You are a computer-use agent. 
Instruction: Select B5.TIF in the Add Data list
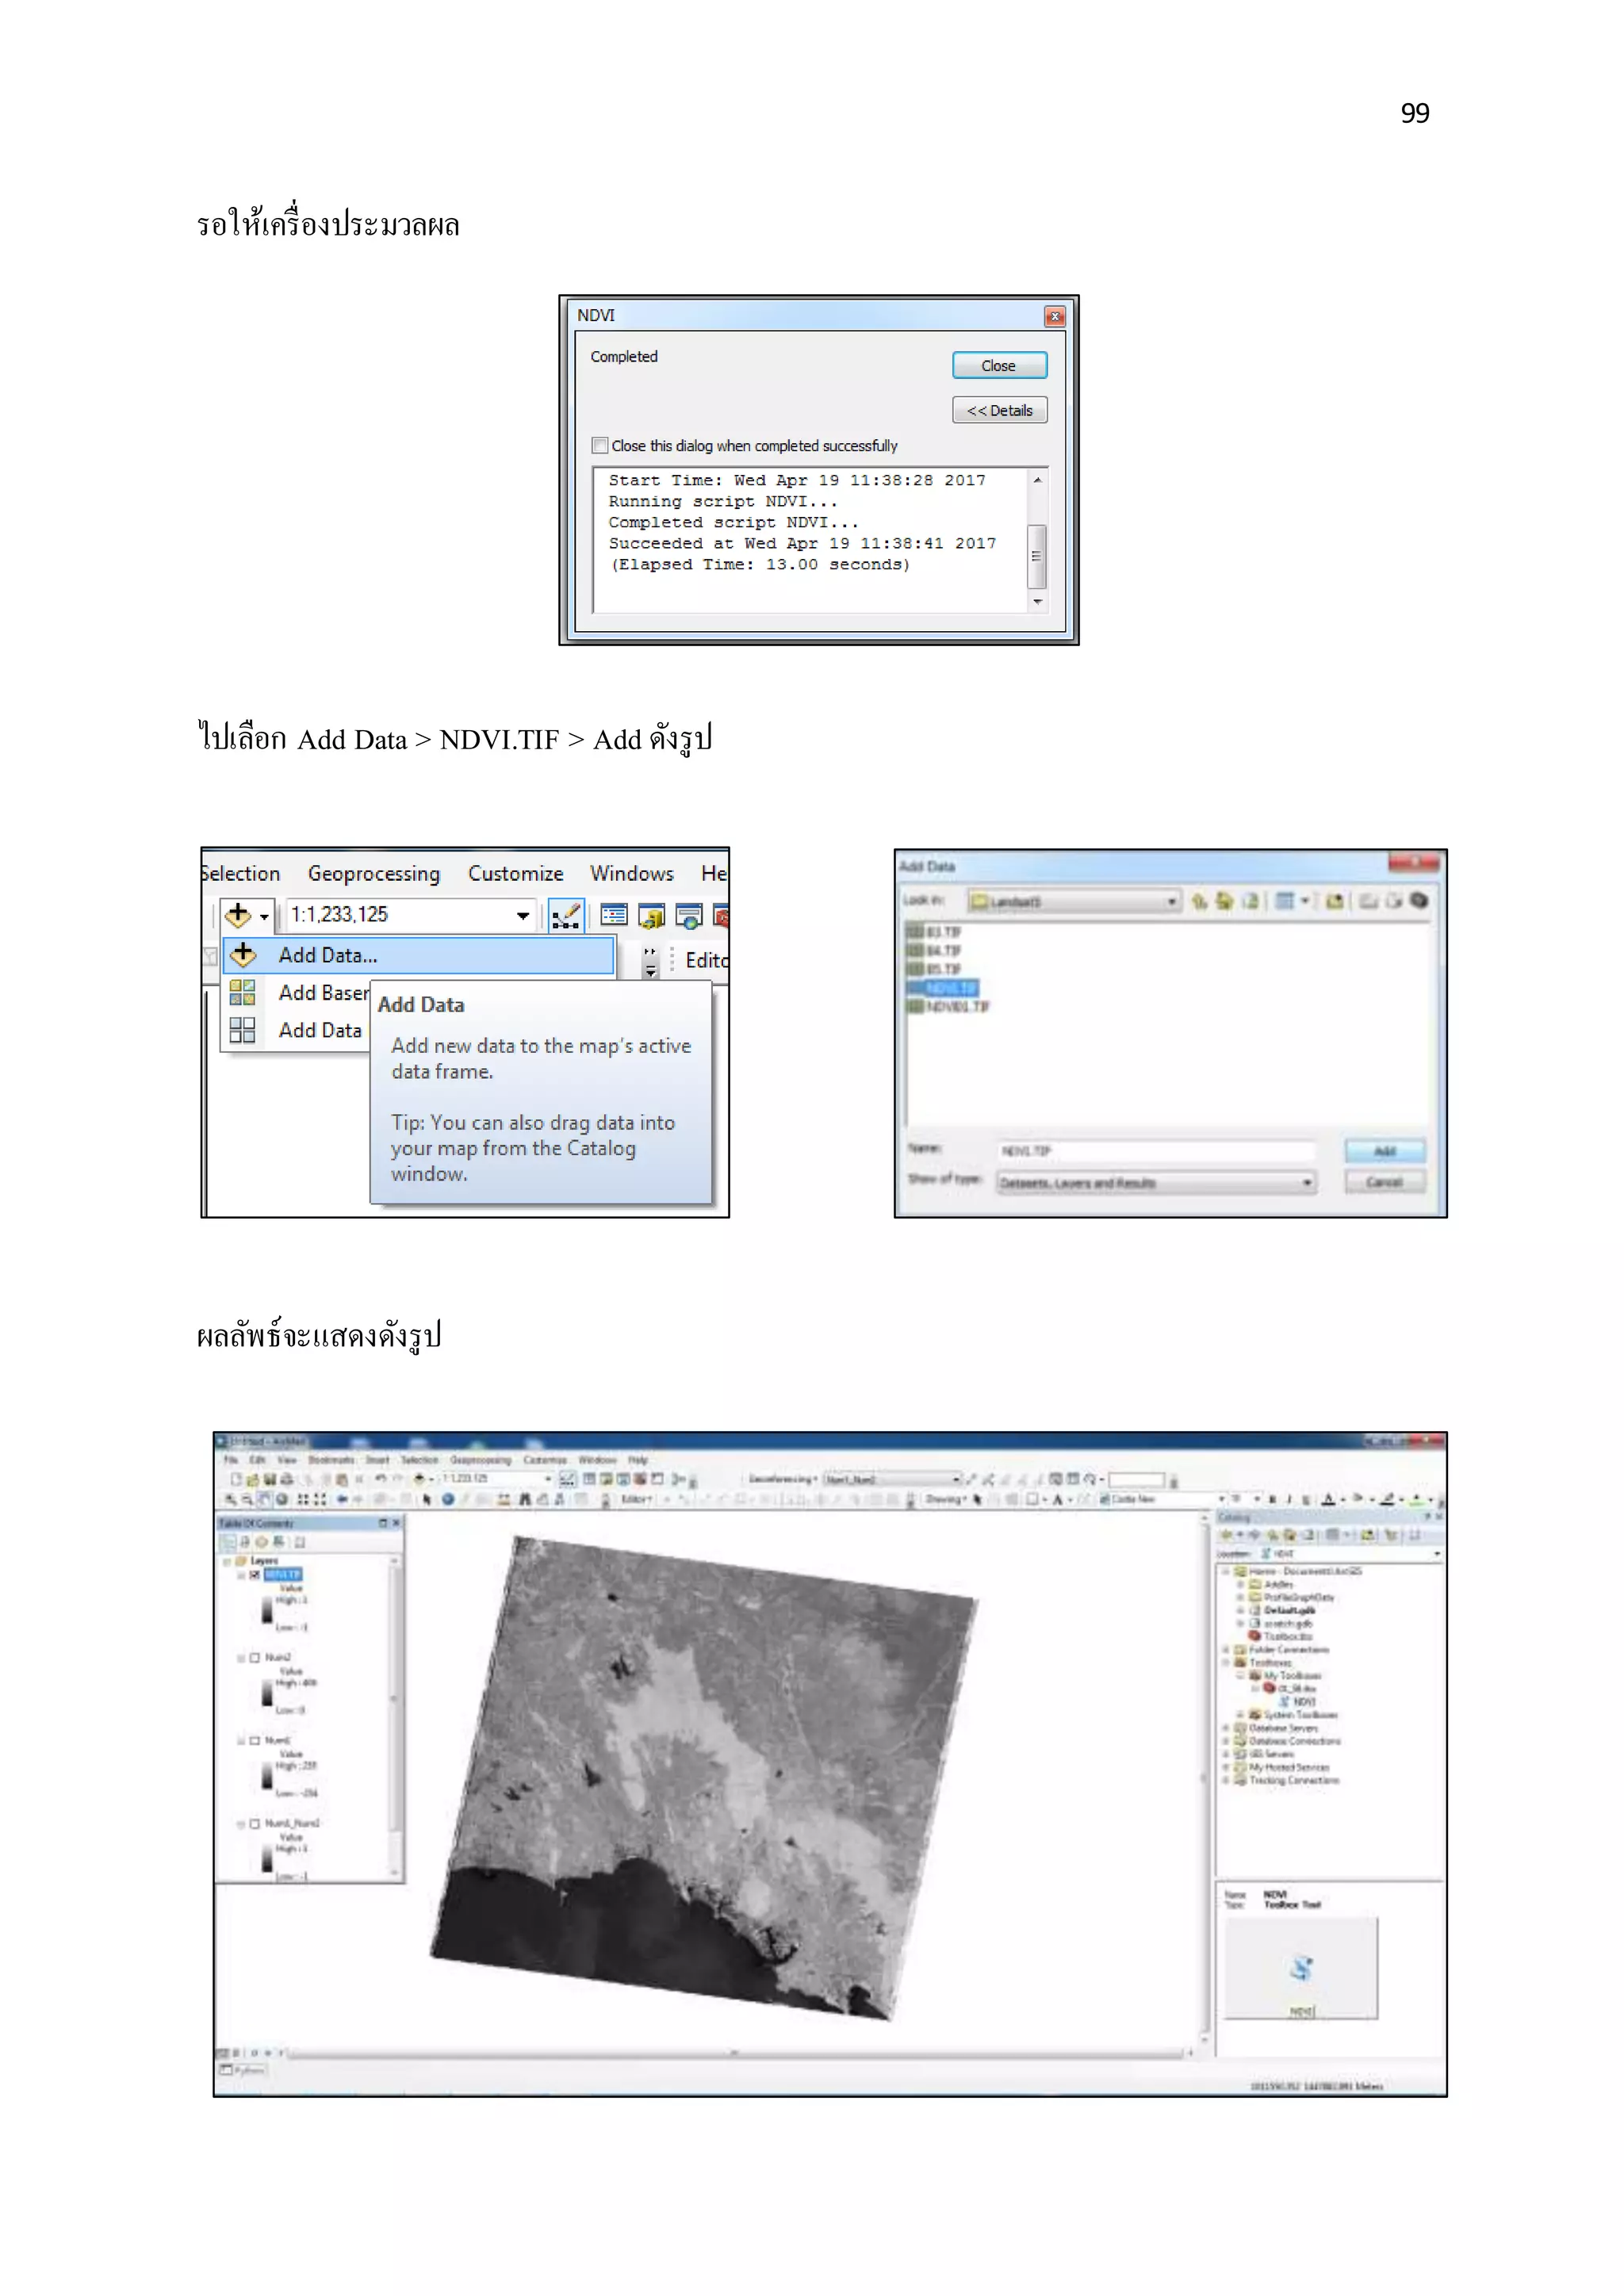click(933, 969)
